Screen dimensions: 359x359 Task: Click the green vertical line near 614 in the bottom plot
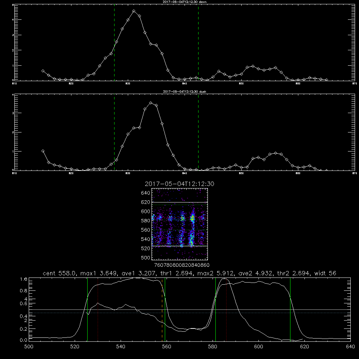pyautogui.click(x=290, y=309)
